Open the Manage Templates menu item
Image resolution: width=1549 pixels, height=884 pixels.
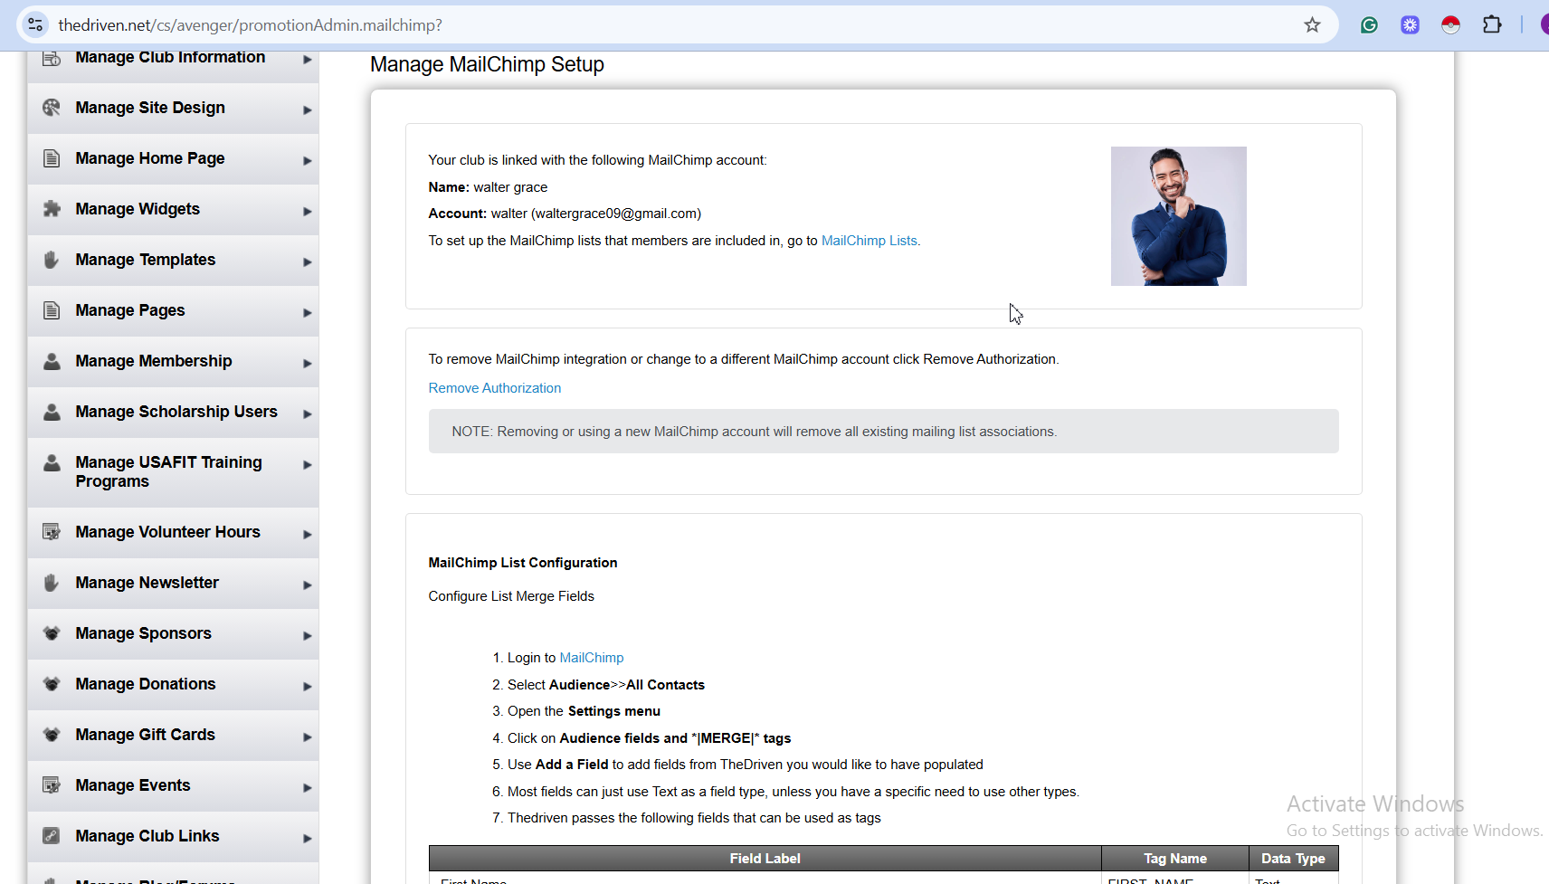click(x=173, y=260)
